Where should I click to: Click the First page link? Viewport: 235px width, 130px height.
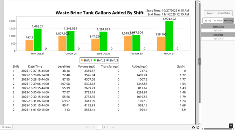(88, 127)
